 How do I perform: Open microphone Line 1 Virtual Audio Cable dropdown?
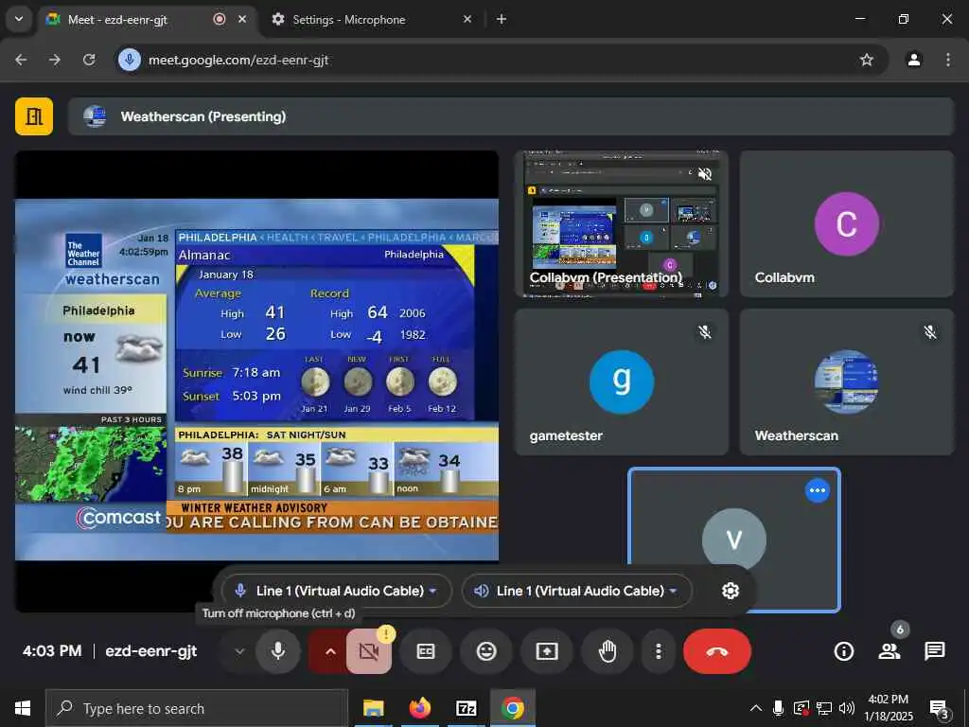point(337,591)
